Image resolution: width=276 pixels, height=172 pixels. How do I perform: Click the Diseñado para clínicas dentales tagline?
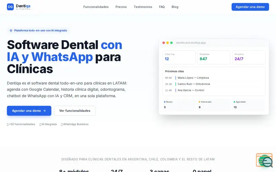point(138,159)
